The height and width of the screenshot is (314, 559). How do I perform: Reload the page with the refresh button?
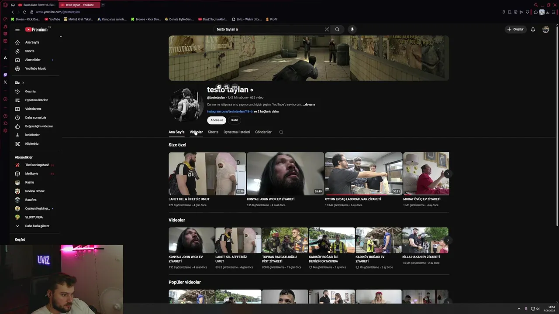click(24, 12)
